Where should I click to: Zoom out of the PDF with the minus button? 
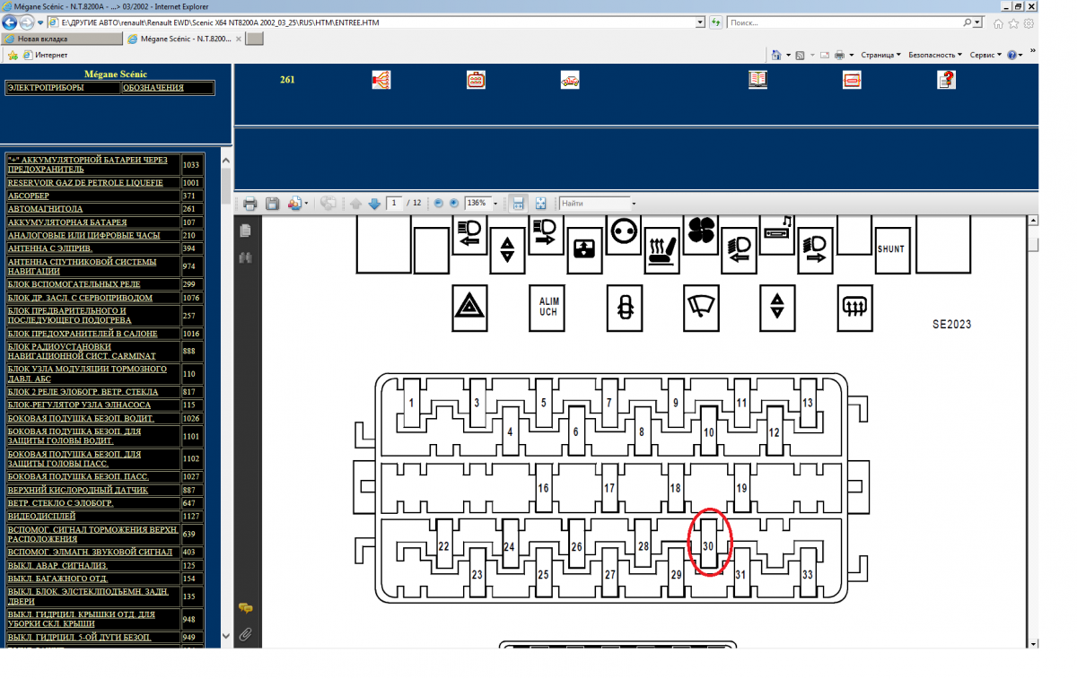pyautogui.click(x=439, y=204)
